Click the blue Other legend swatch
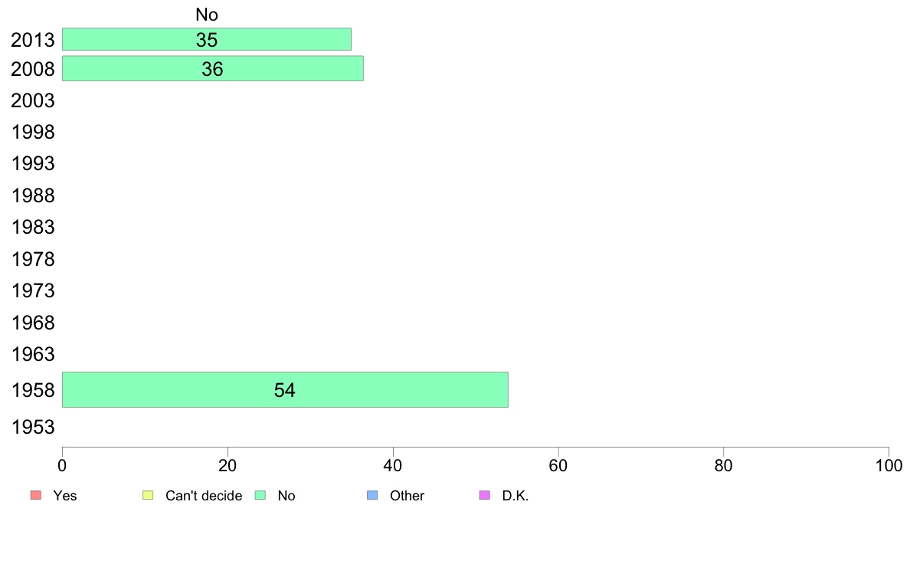 372,495
